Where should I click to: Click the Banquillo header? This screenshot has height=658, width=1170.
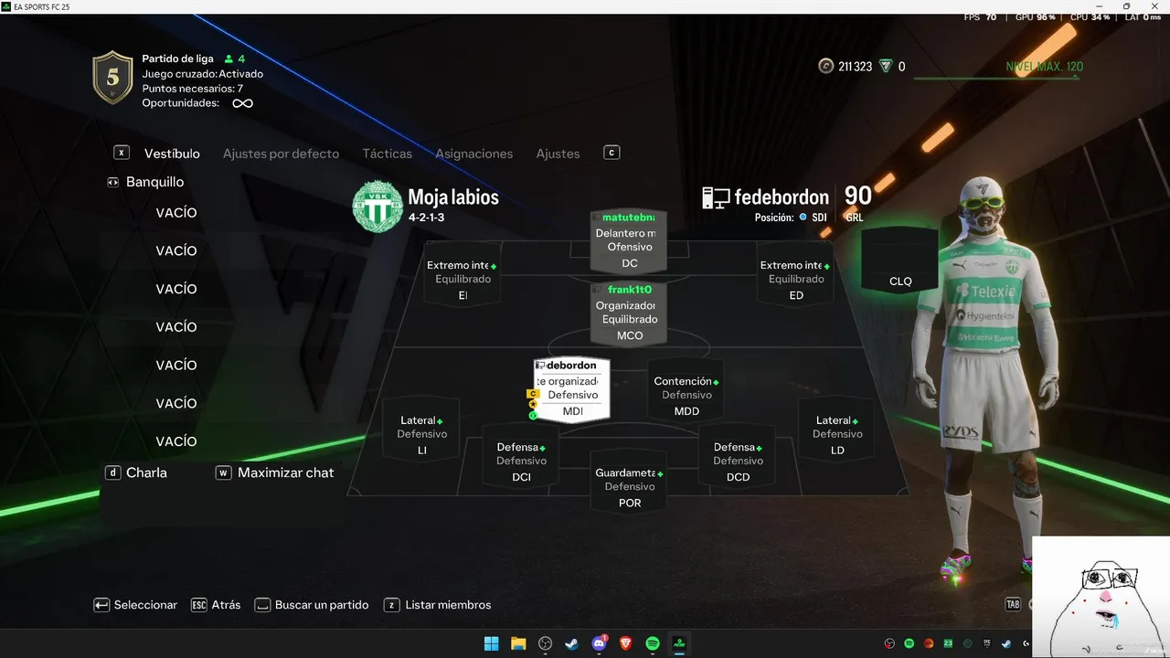pyautogui.click(x=154, y=182)
